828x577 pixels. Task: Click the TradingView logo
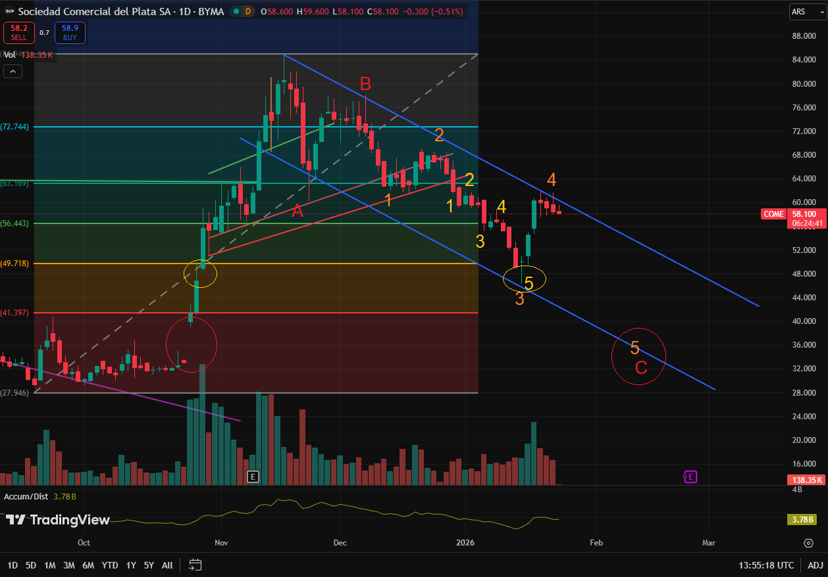pos(58,520)
